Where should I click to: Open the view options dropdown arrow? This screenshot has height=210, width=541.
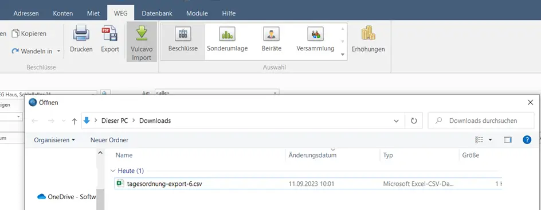click(x=491, y=140)
